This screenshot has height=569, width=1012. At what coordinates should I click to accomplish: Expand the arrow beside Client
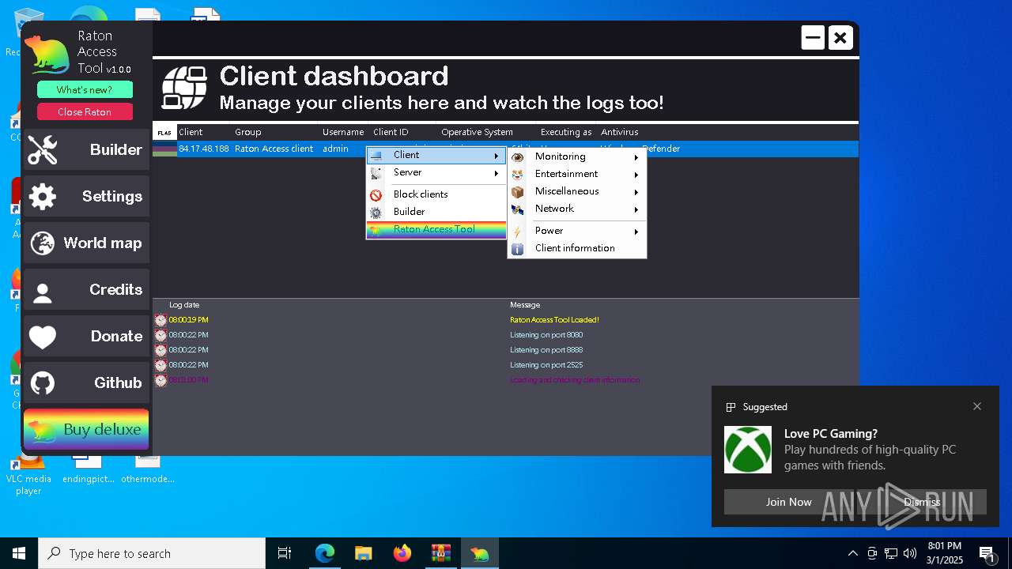[x=497, y=156]
